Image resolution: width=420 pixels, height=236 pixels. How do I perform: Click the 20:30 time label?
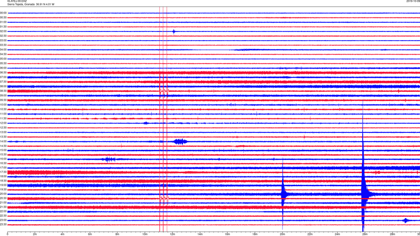pyautogui.click(x=3, y=198)
